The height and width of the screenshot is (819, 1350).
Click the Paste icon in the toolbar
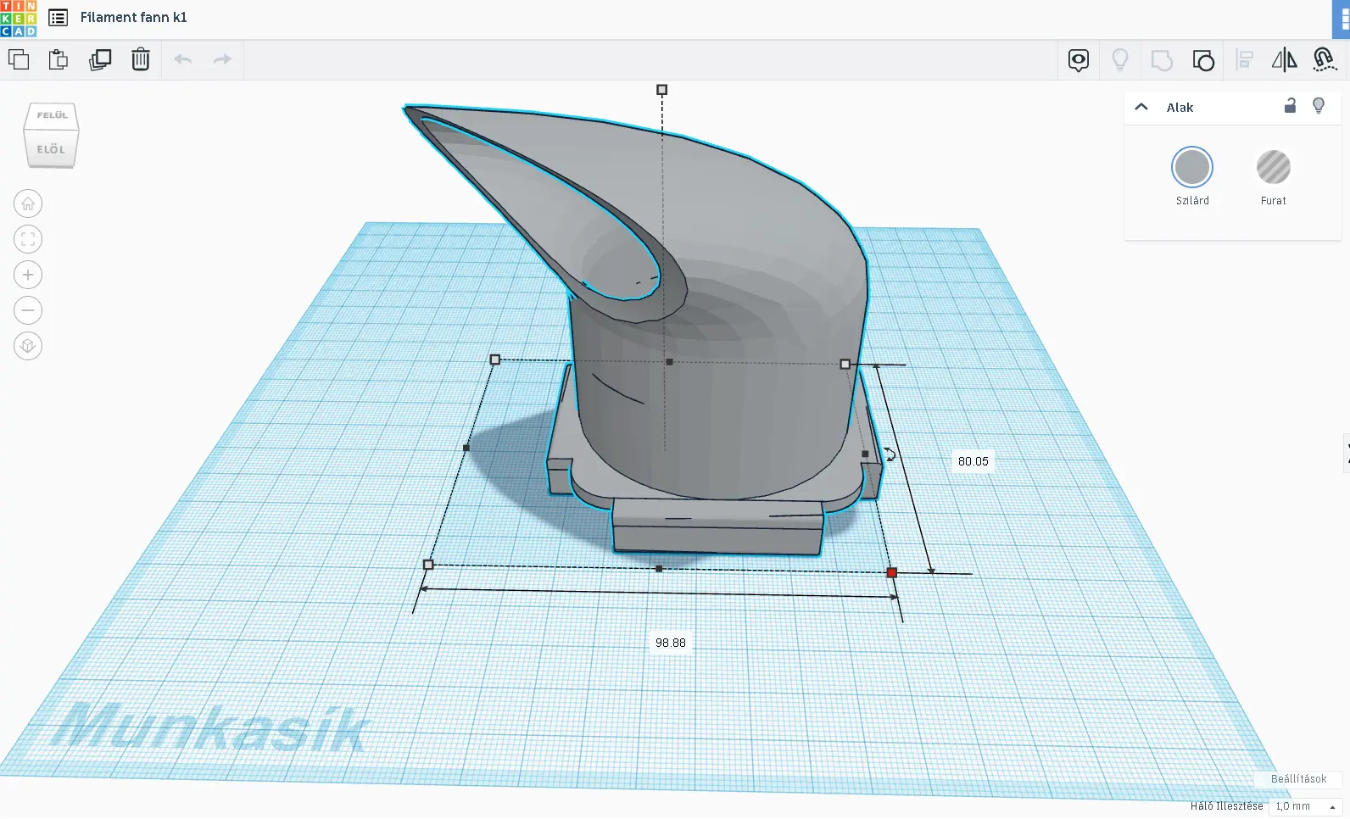59,59
